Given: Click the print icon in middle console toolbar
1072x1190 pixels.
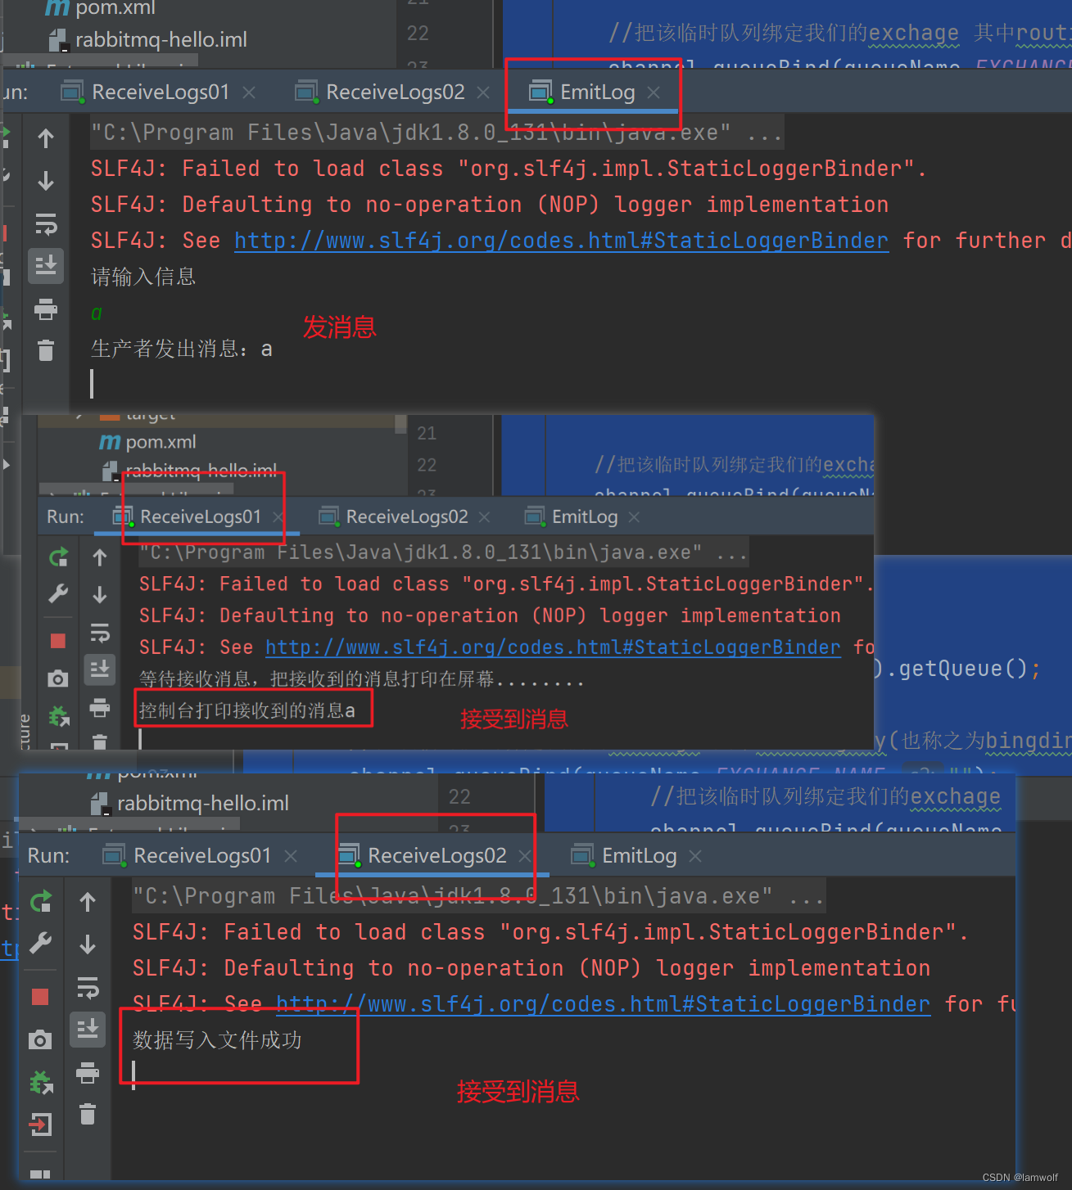Looking at the screenshot, I should coord(100,707).
